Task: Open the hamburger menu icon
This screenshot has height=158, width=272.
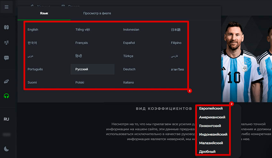Action: (x=6, y=7)
